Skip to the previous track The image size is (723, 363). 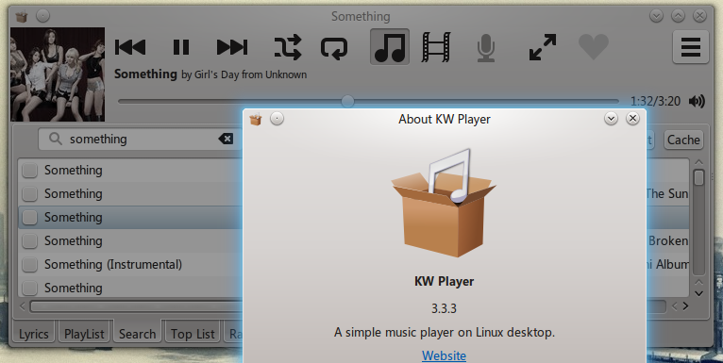[130, 47]
